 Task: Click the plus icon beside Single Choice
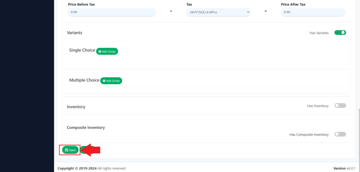100,52
